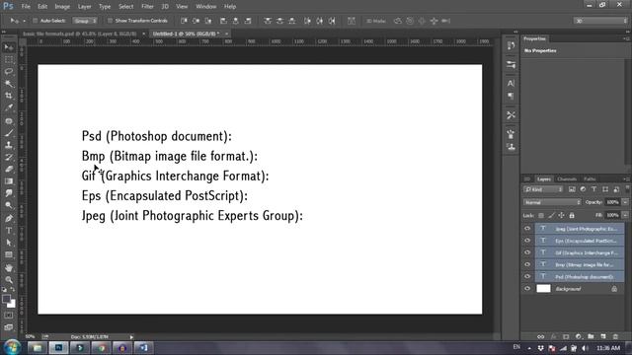Viewport: 632px width, 355px height.
Task: Open the Move tool preset picker arrow
Action: [24, 21]
